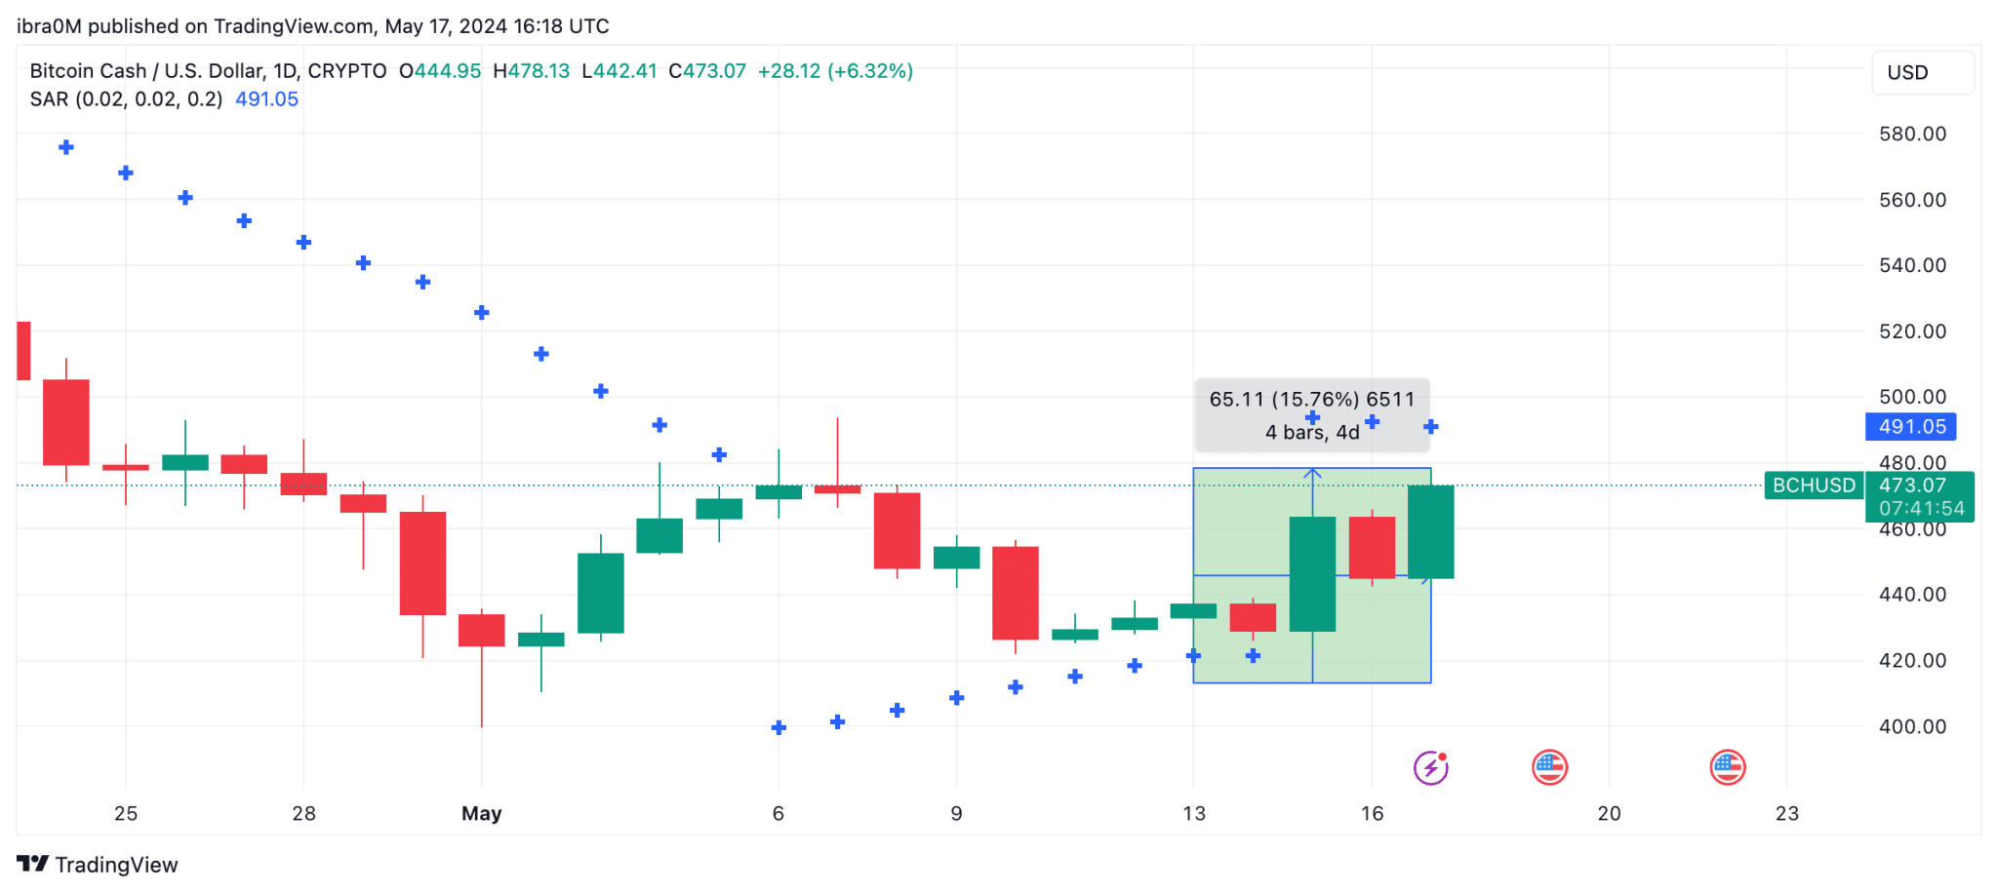Click the 07:41:54 countdown timer
Image resolution: width=1998 pixels, height=893 pixels.
pos(1921,509)
